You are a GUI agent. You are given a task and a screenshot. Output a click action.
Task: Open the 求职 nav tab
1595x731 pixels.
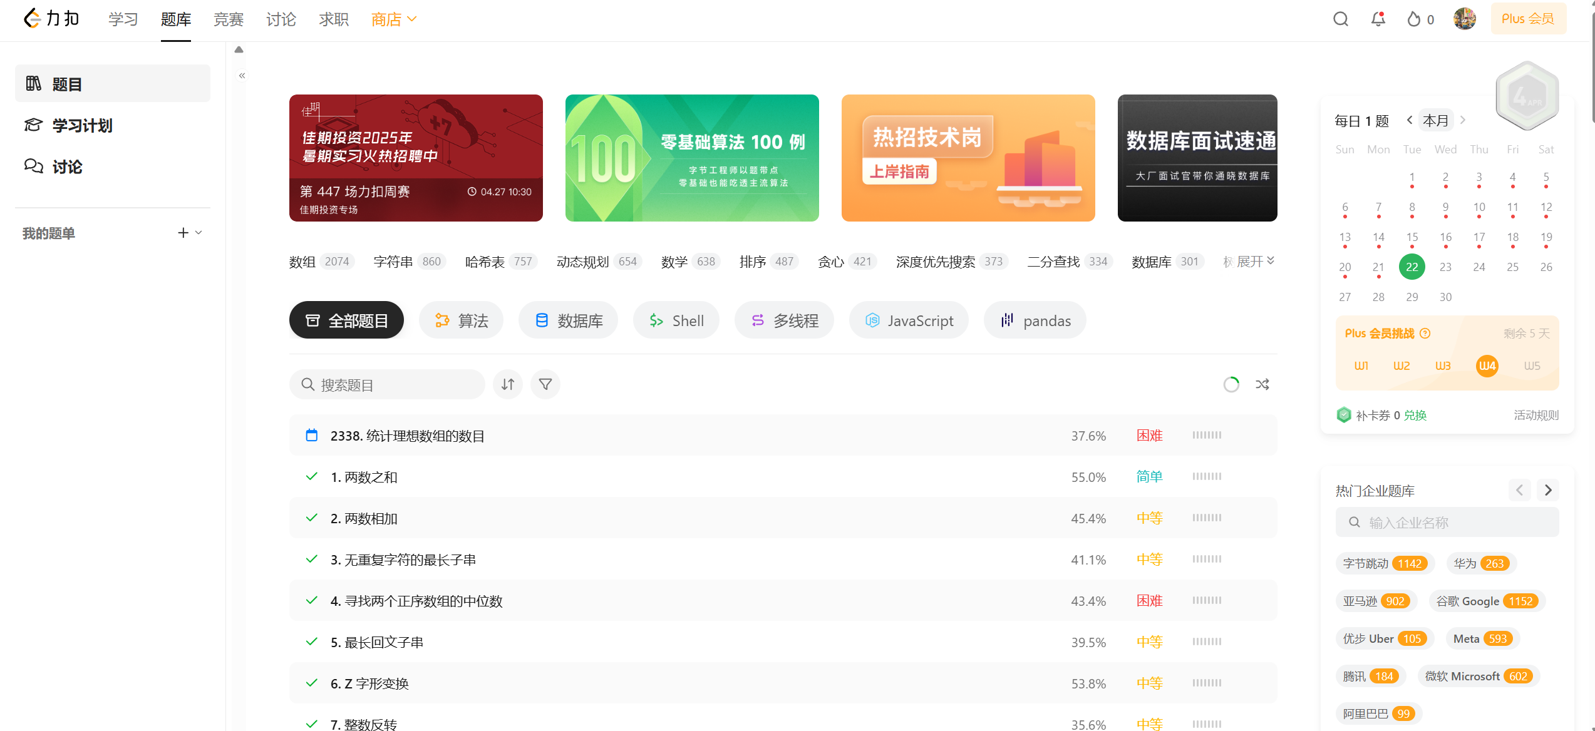[x=334, y=19]
